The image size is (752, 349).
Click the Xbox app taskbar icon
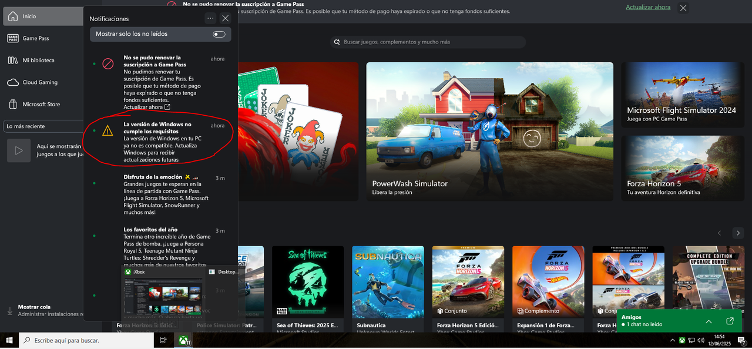tap(184, 340)
